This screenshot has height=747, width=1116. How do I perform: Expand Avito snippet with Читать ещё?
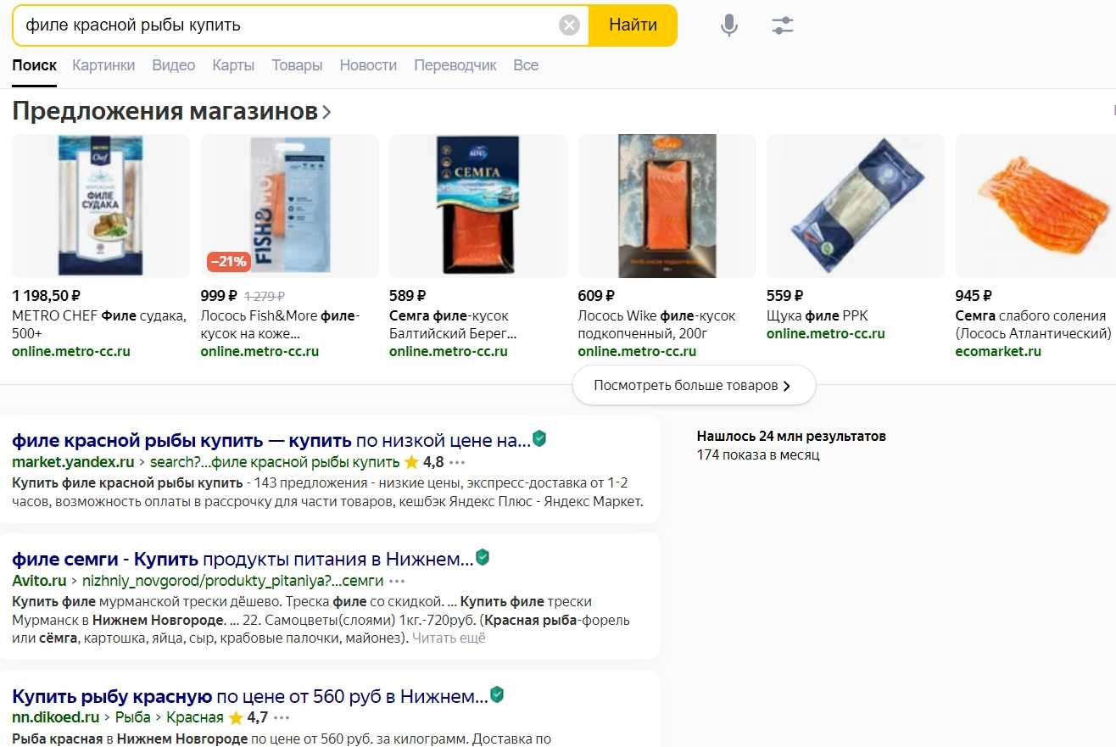point(449,638)
